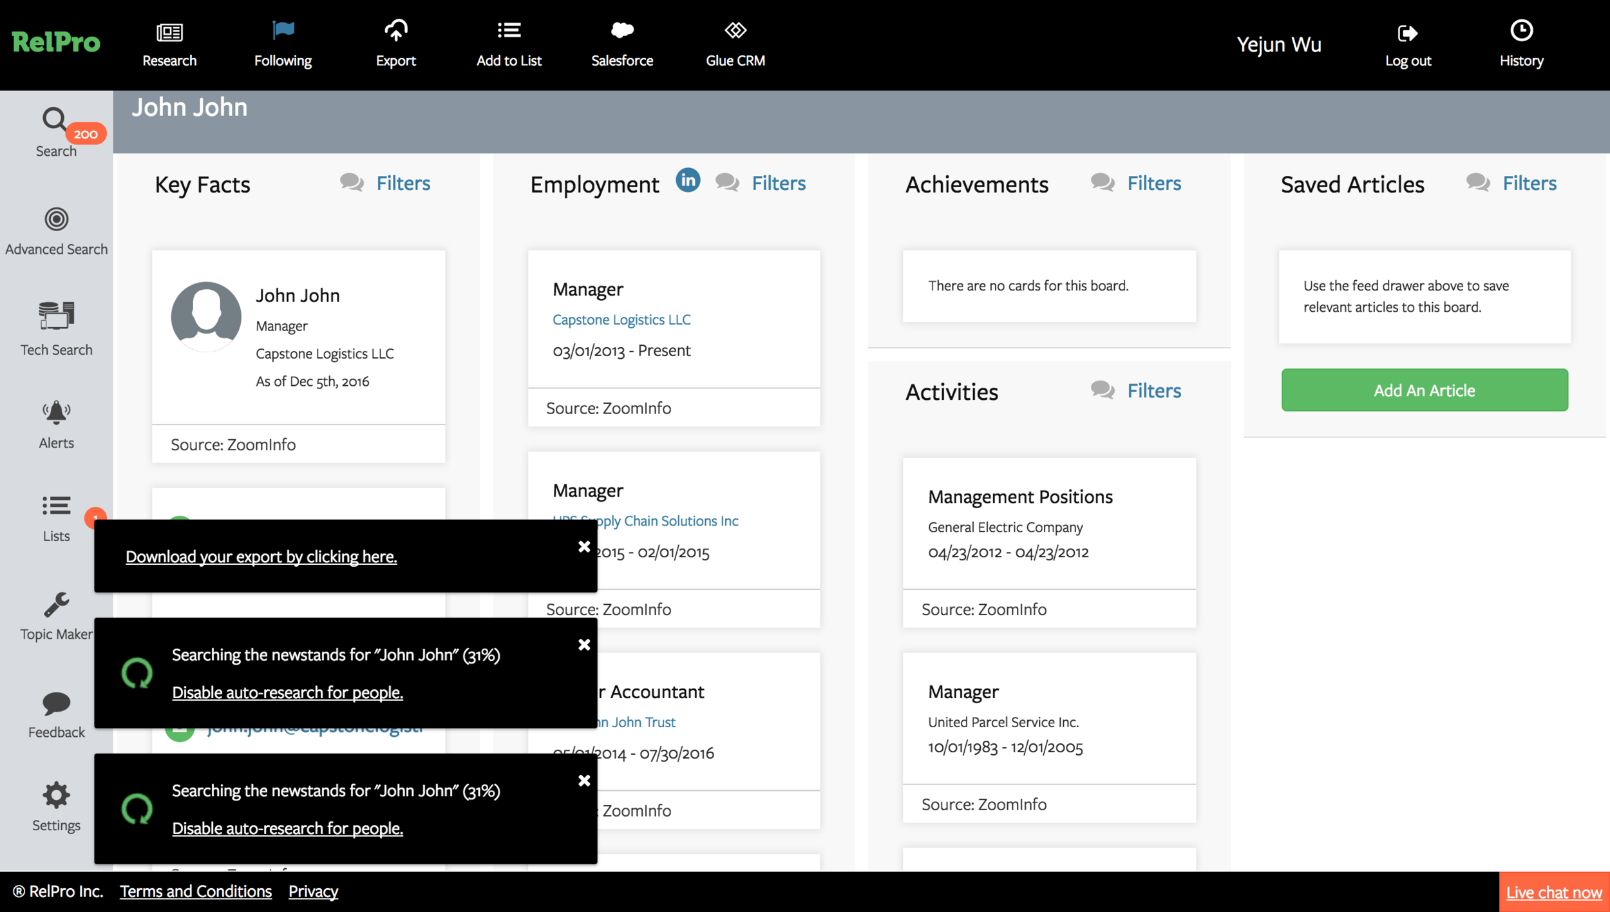
Task: Click comments icon in Key Facts header
Action: tap(352, 183)
